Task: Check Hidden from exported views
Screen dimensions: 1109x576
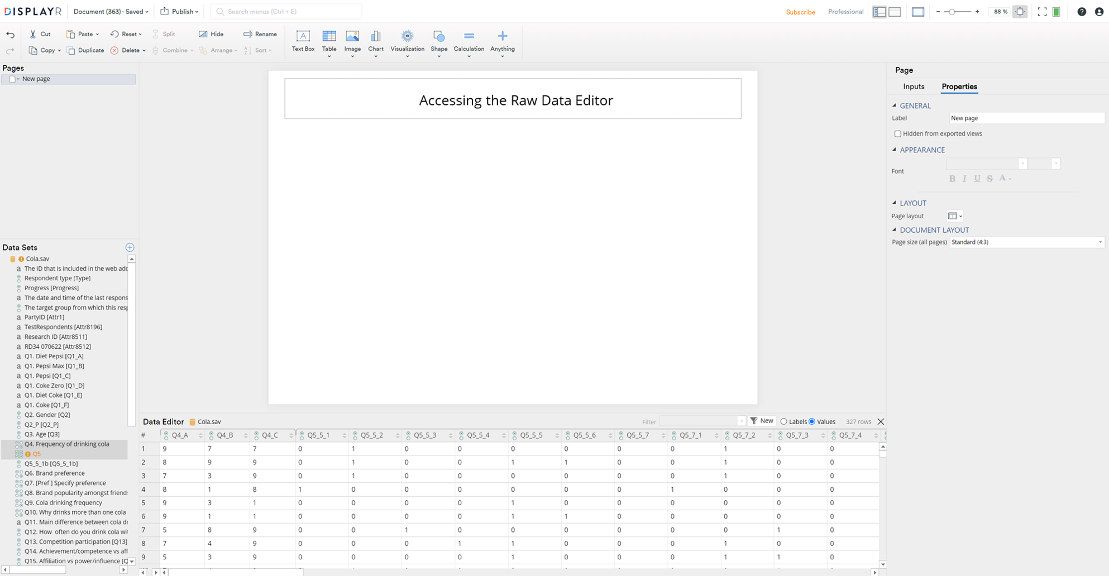Action: point(897,134)
